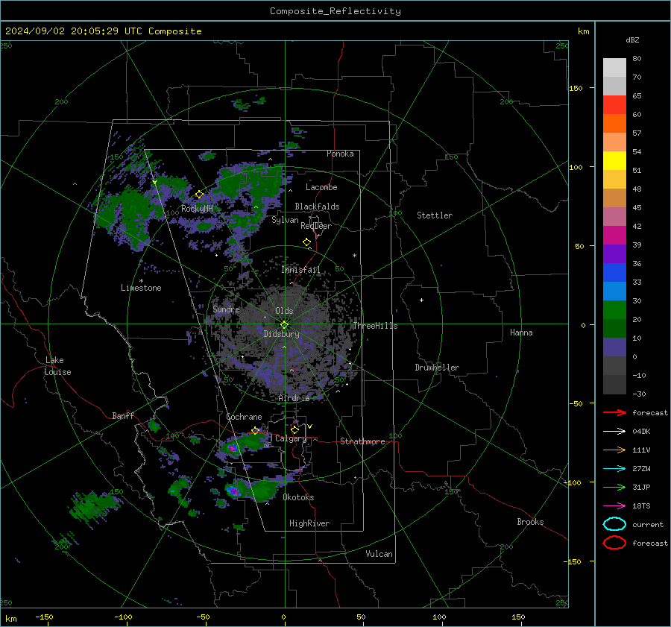The height and width of the screenshot is (627, 671).
Task: Click the yellow diamond marker near RockyMH
Action: coord(199,195)
